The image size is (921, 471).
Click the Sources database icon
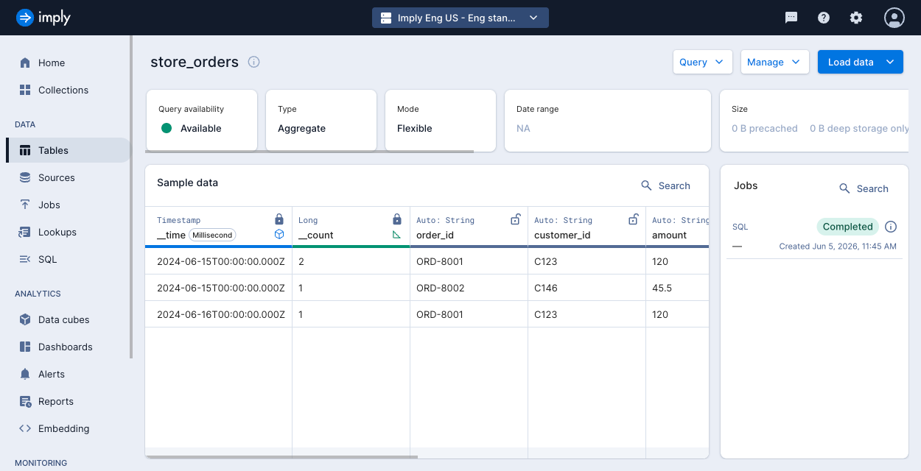click(x=25, y=177)
